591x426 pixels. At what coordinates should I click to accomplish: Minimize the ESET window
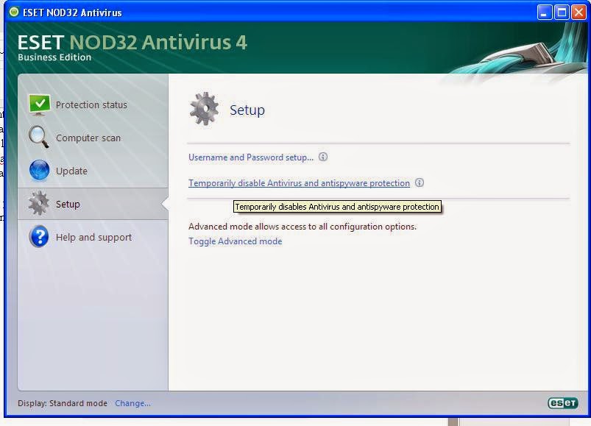click(x=544, y=13)
